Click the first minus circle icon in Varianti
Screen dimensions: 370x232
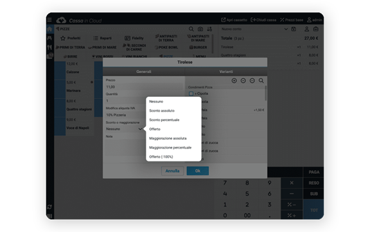(243, 81)
